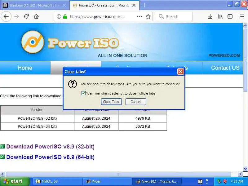Click the help icon in system tray
Image resolution: width=248 pixels, height=186 pixels.
(200, 182)
